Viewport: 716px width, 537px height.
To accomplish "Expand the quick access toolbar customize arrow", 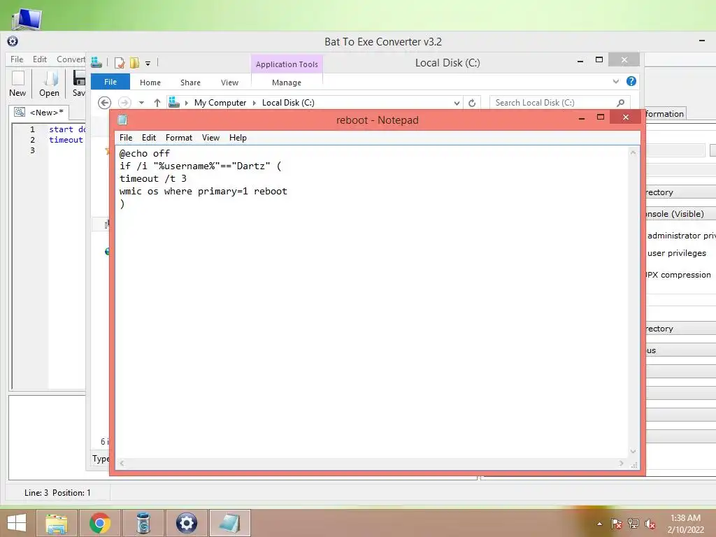I will point(148,64).
